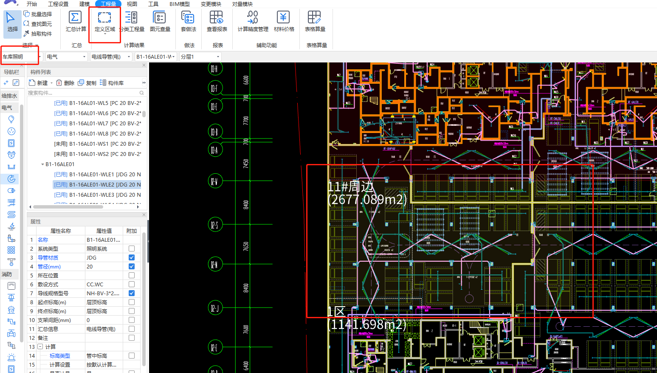657x373 pixels.
Task: Select the light bulb lighting fixture icon
Action: (11, 119)
